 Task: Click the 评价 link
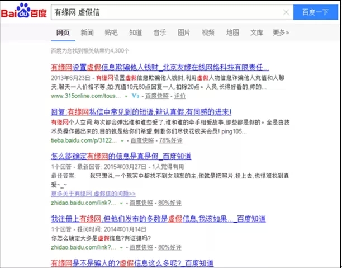coord(180,96)
